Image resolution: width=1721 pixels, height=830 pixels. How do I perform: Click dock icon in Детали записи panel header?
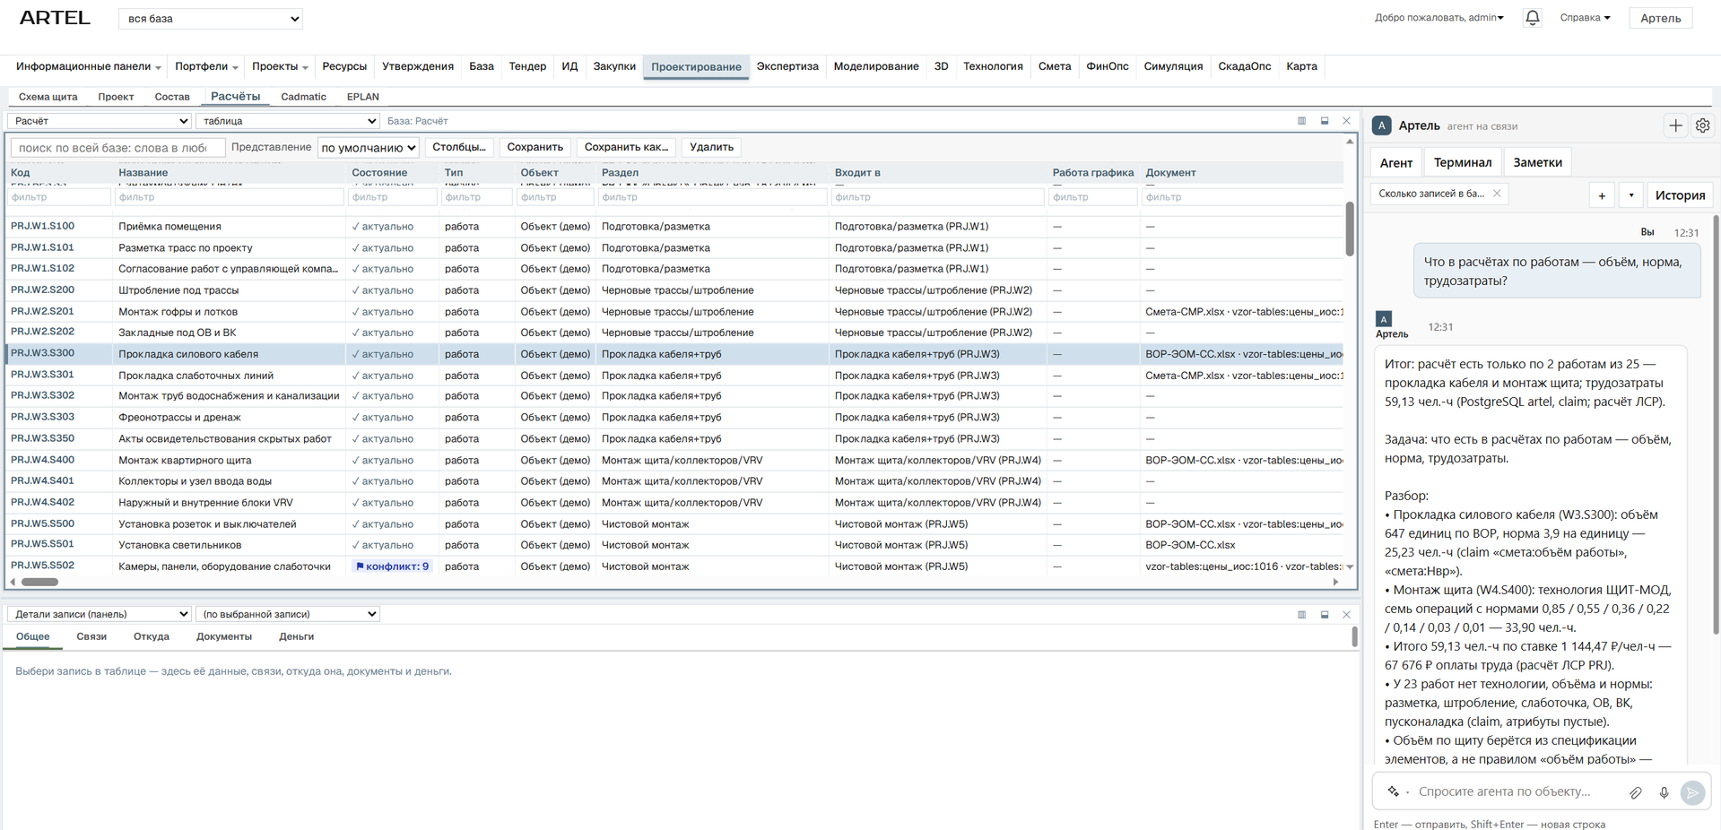[x=1325, y=615]
